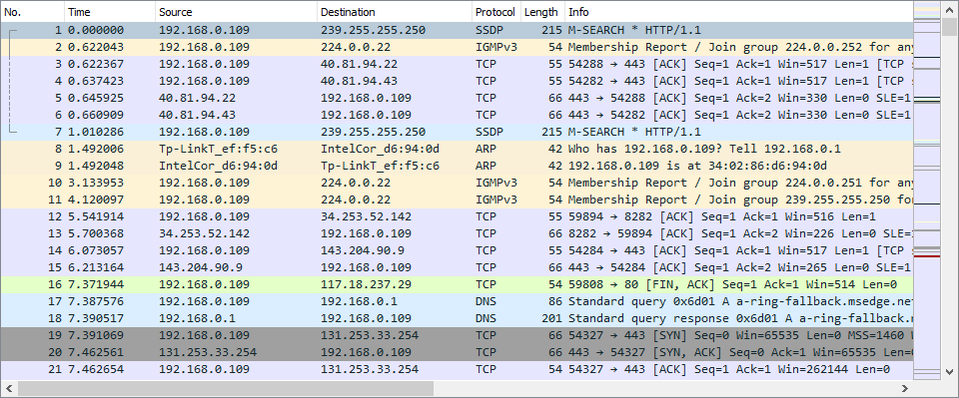The image size is (959, 398).
Task: Select the SYN packet 19 to 131.253.33.254
Action: pyautogui.click(x=457, y=335)
